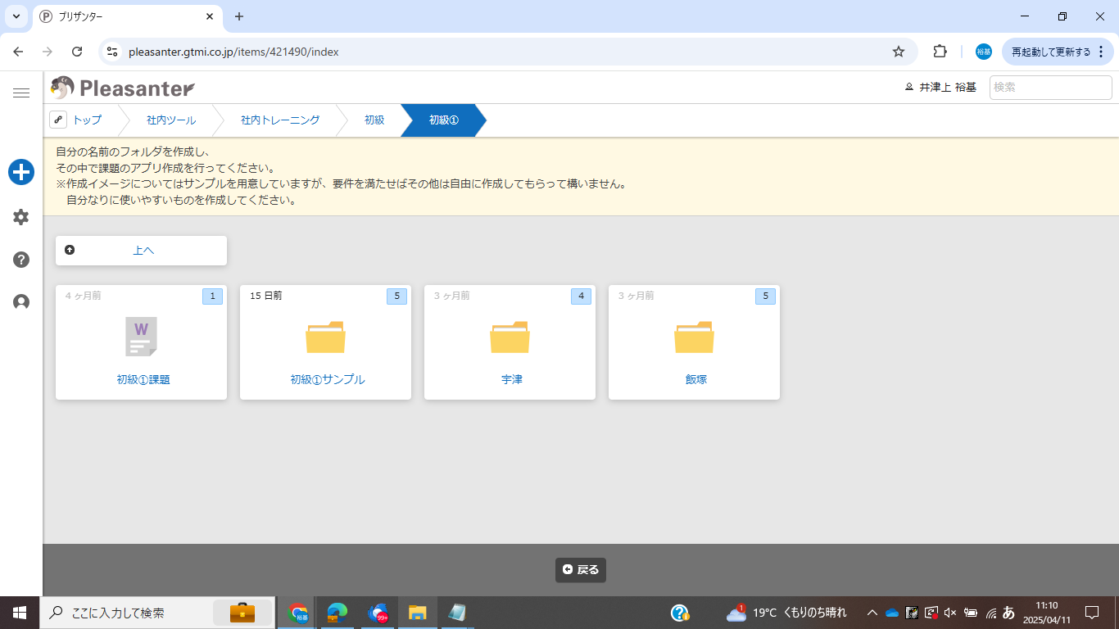Focus the 検索 search input field

pyautogui.click(x=1050, y=88)
